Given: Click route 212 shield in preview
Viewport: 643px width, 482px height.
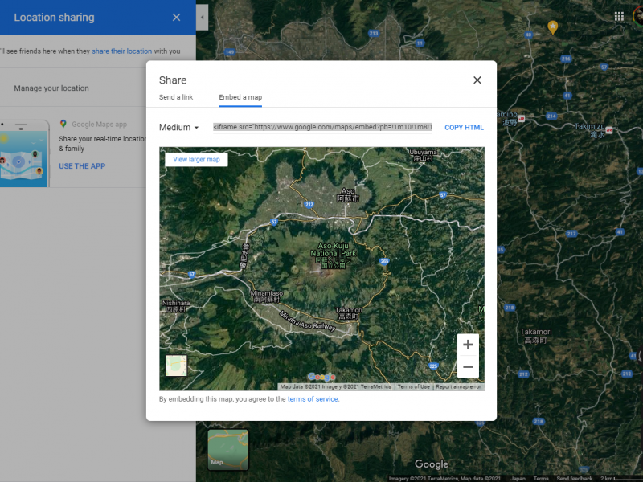Looking at the screenshot, I should point(309,204).
